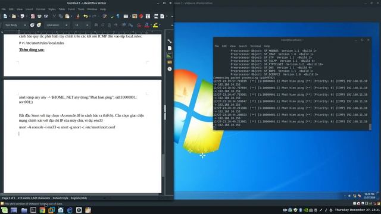The image size is (381, 214).
Task: Open sidebar Navigator compass icon
Action: [x=170, y=69]
